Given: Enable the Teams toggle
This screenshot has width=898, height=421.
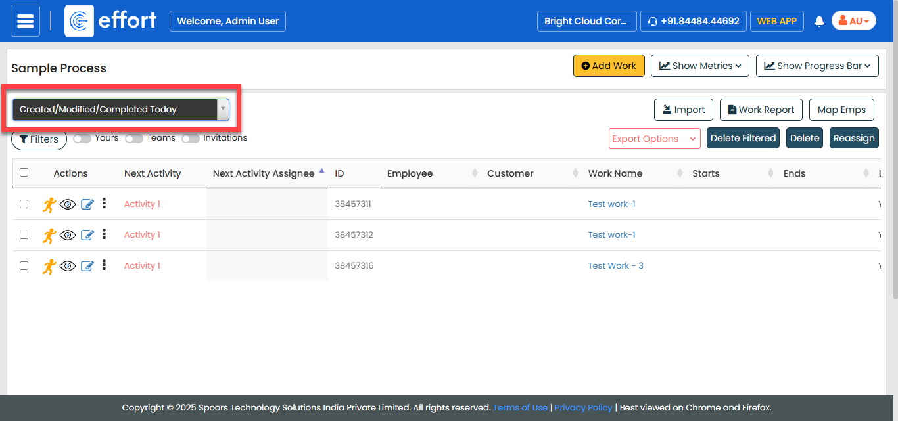Looking at the screenshot, I should click(x=134, y=139).
